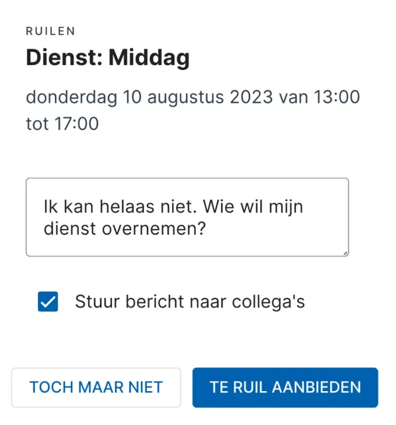Screen dimensions: 396x425
Task: Click the word "Middag" in the title
Action: click(x=149, y=58)
